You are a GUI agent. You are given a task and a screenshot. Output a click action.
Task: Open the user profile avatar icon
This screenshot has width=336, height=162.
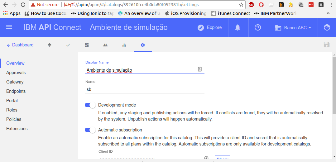click(327, 27)
